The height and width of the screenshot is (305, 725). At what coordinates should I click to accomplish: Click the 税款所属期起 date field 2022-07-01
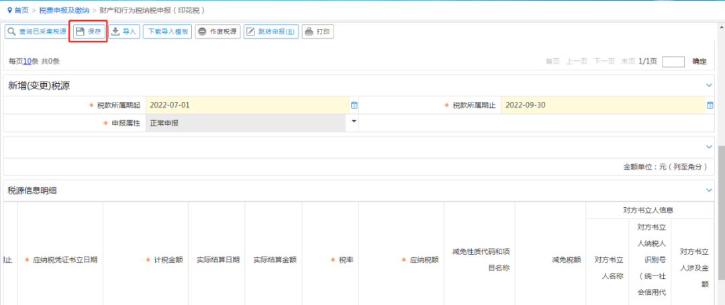click(x=248, y=105)
